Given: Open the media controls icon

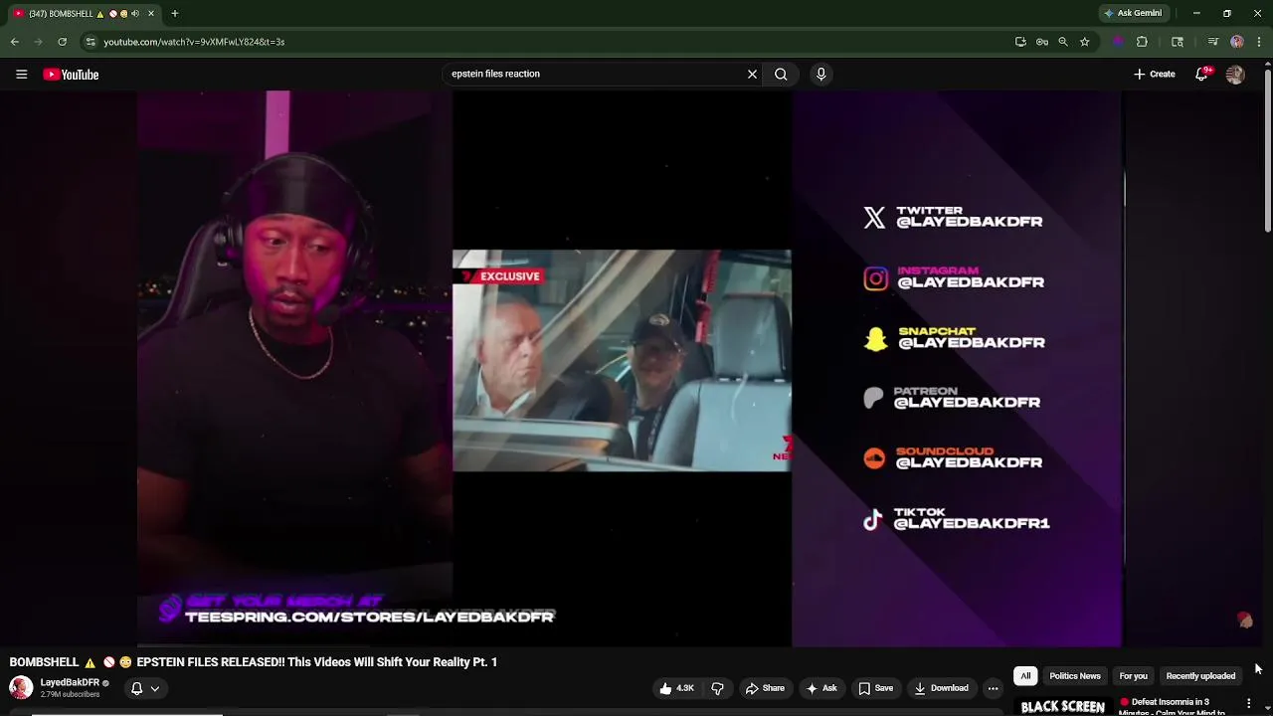Looking at the screenshot, I should tap(1213, 42).
